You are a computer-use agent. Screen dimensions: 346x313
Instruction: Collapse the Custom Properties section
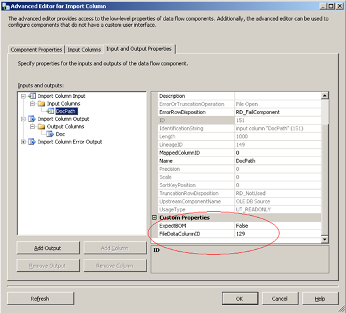pos(154,218)
